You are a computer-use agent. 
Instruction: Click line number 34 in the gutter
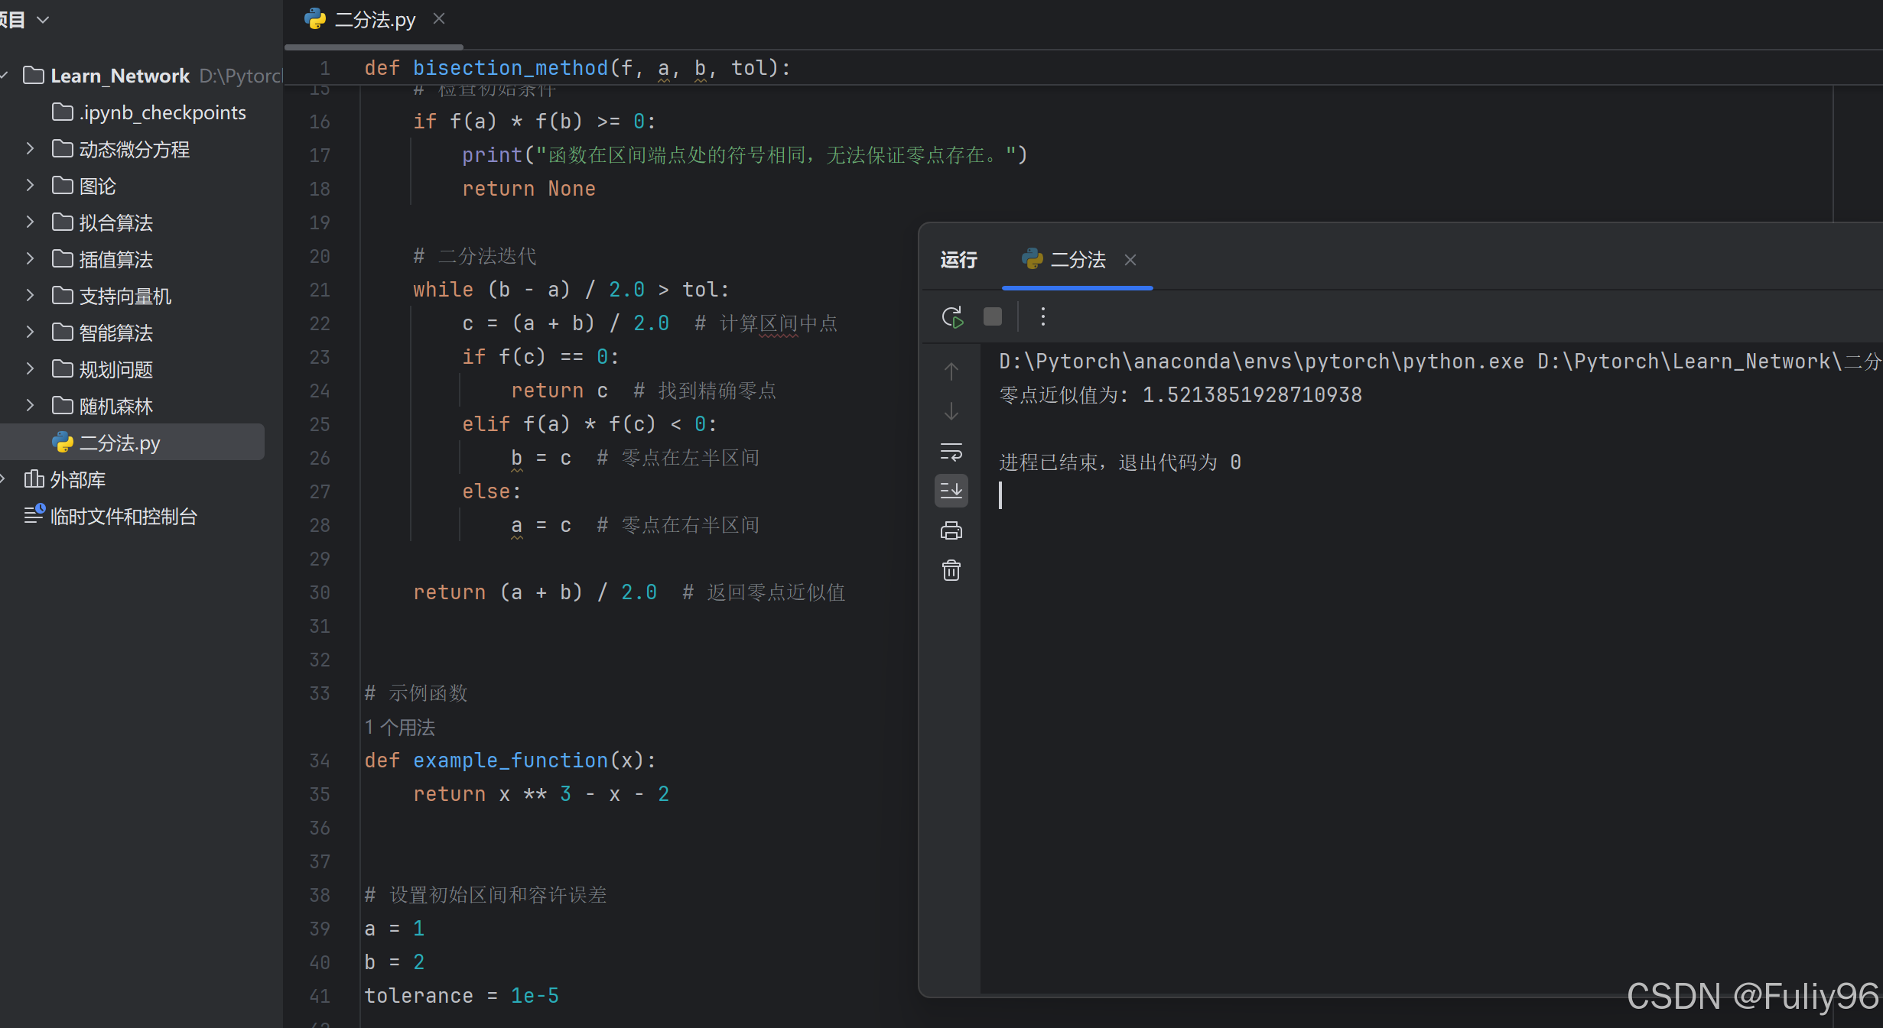[320, 760]
